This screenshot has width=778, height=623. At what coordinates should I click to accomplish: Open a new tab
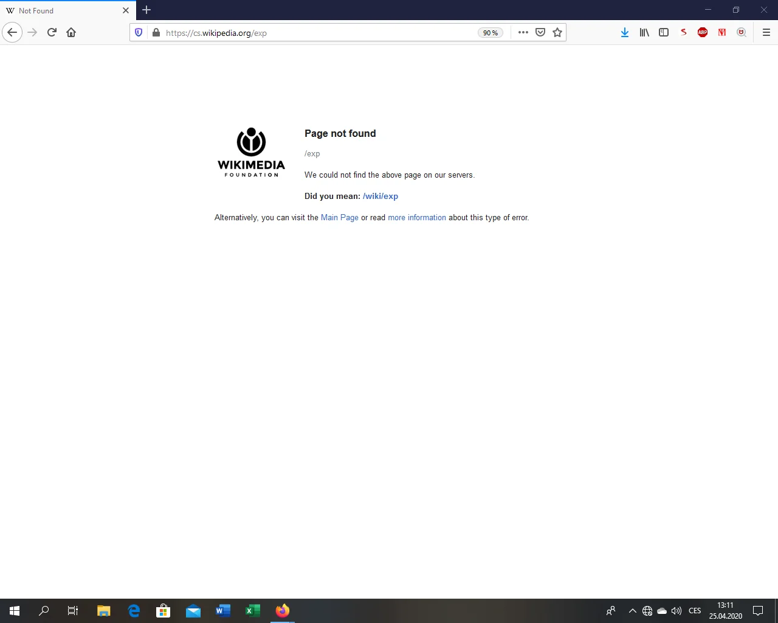[146, 10]
